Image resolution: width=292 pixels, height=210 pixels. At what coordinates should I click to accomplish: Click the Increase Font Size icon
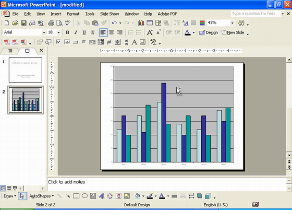point(150,32)
